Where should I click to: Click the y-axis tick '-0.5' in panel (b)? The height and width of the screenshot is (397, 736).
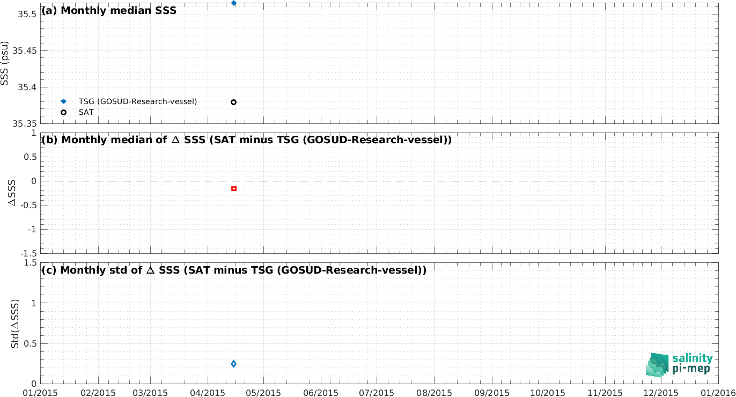click(28, 205)
